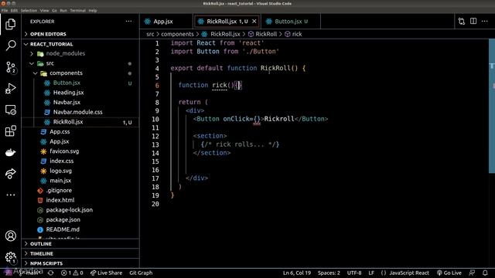Expand the NPM SCRIPTS section

[x=81, y=263]
